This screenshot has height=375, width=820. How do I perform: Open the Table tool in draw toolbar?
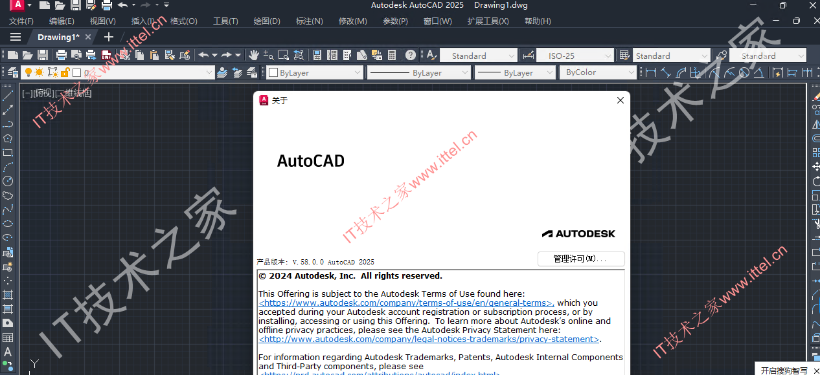pyautogui.click(x=8, y=337)
